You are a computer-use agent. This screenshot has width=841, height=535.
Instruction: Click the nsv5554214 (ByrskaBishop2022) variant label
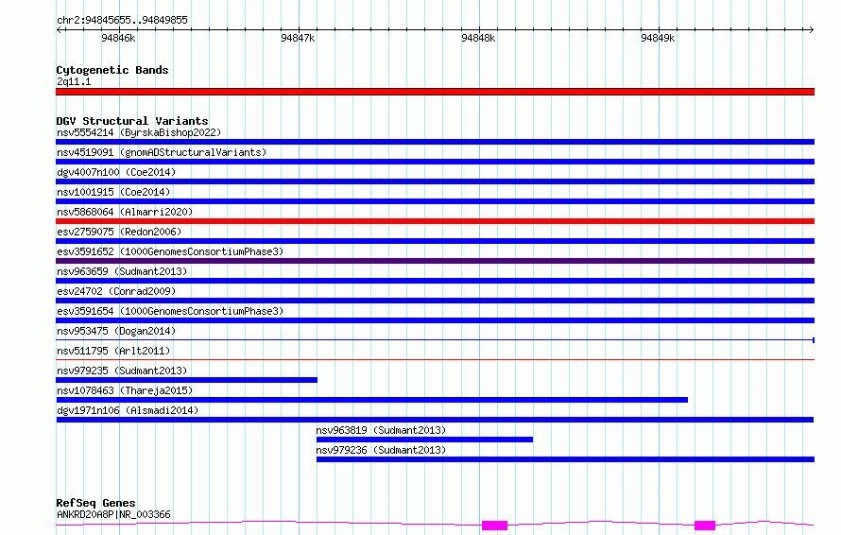pyautogui.click(x=139, y=132)
